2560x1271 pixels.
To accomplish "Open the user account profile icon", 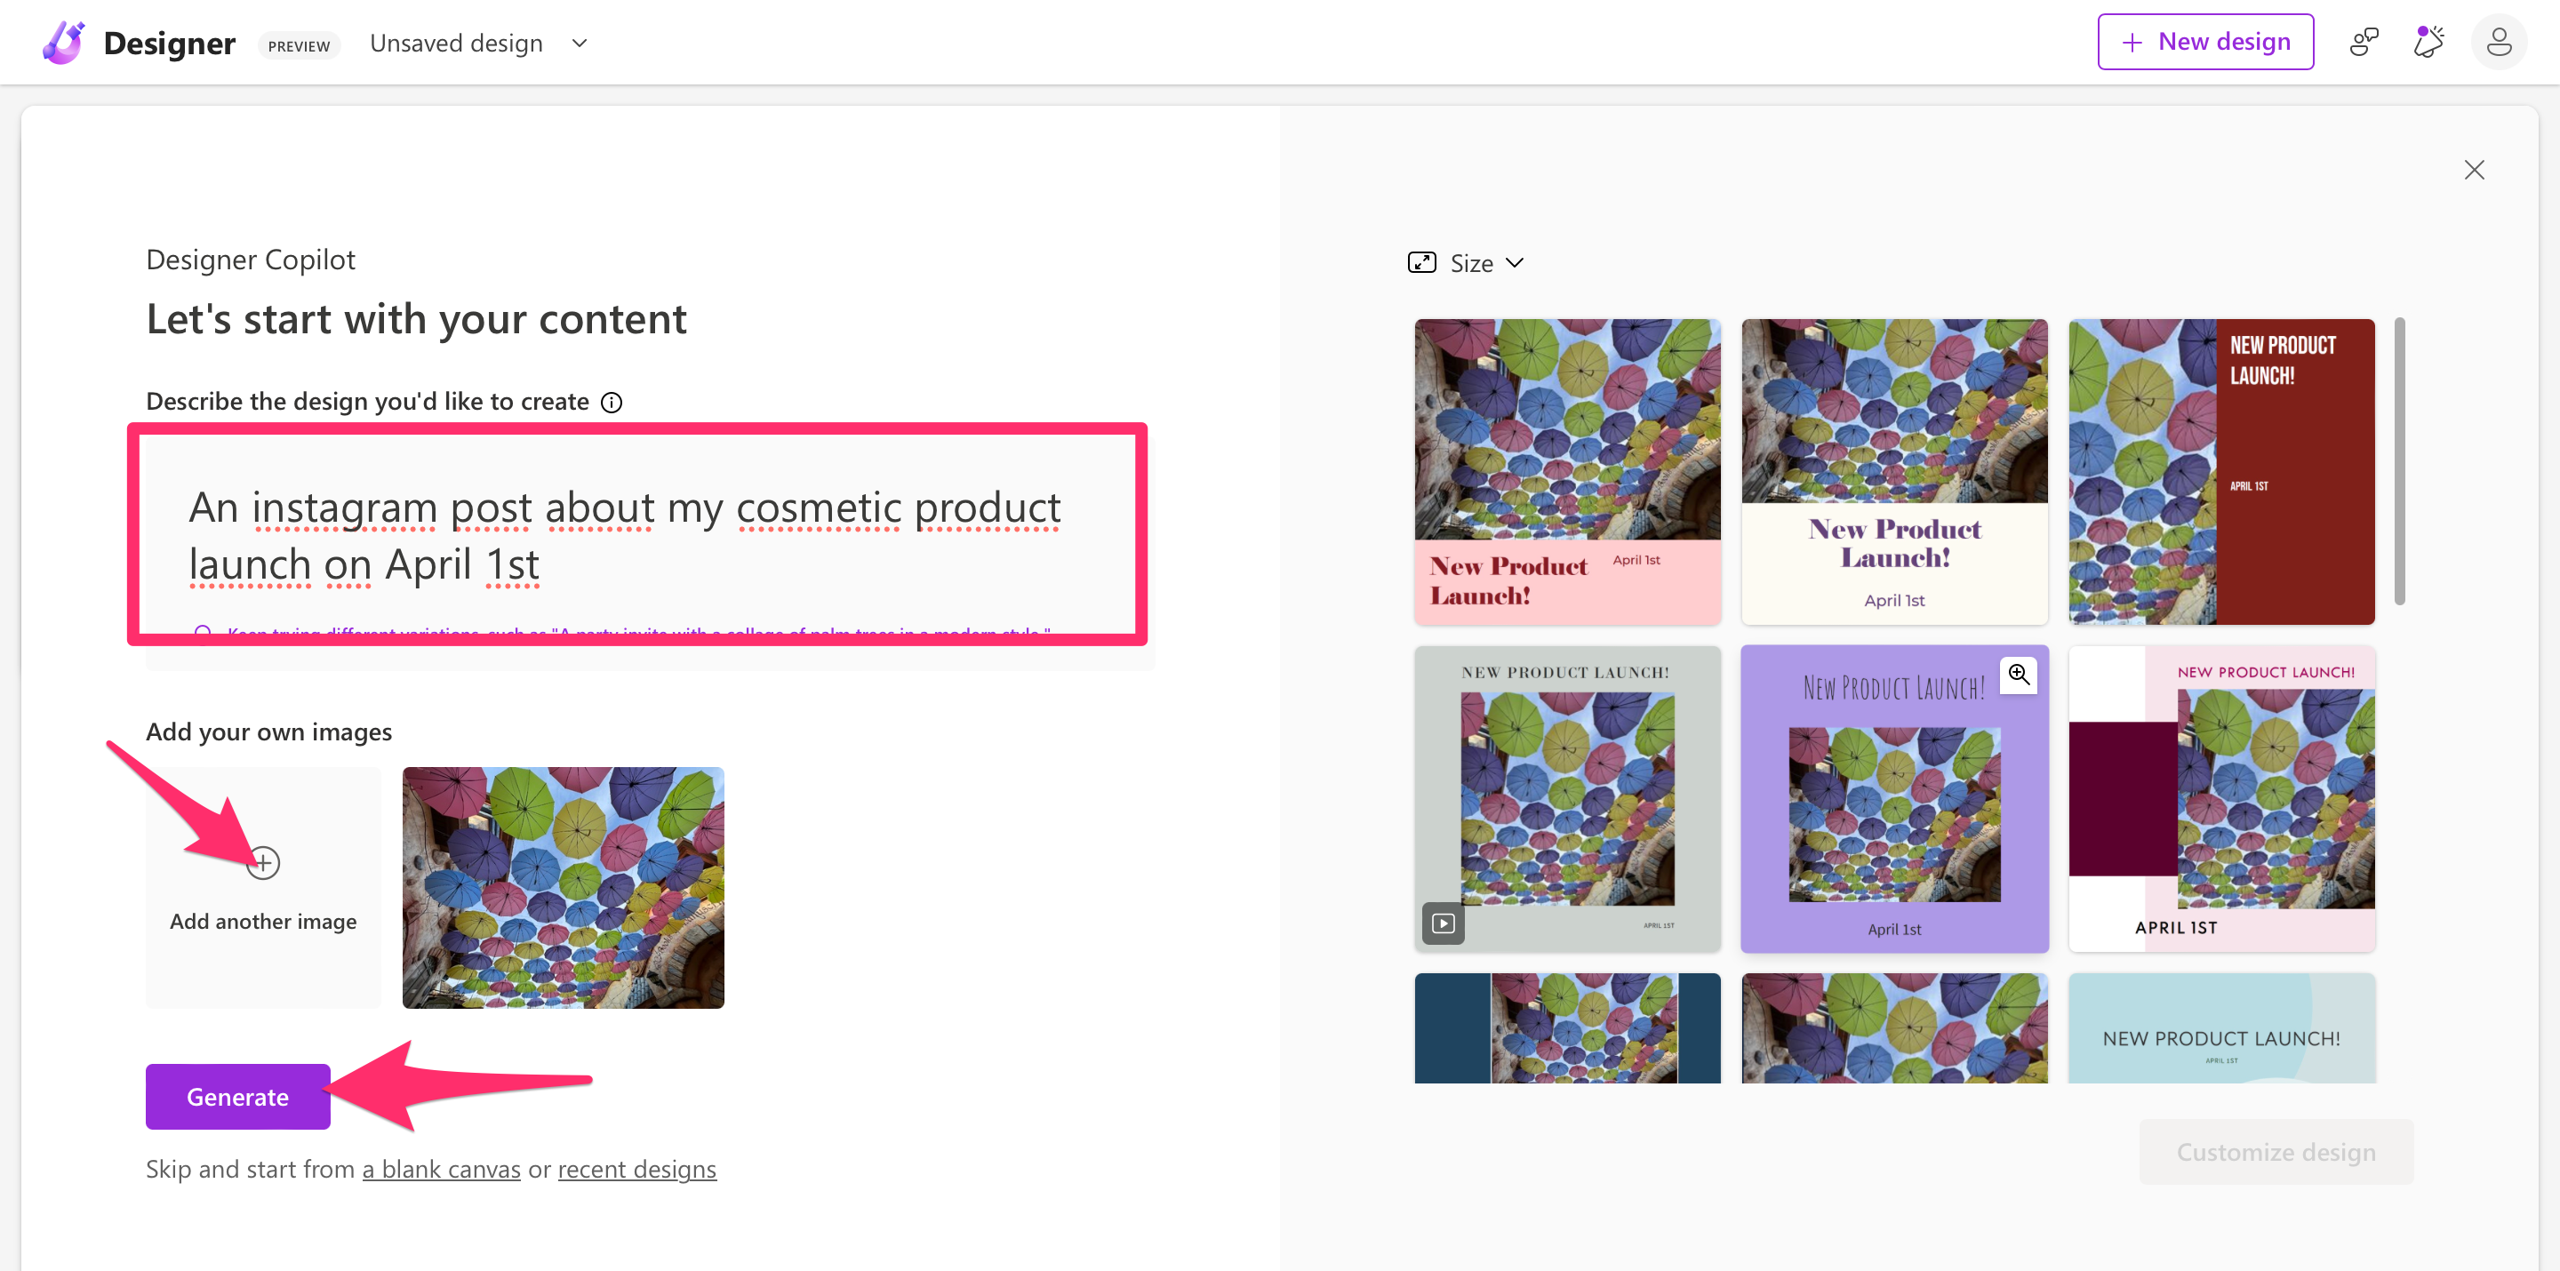I will coord(2499,43).
